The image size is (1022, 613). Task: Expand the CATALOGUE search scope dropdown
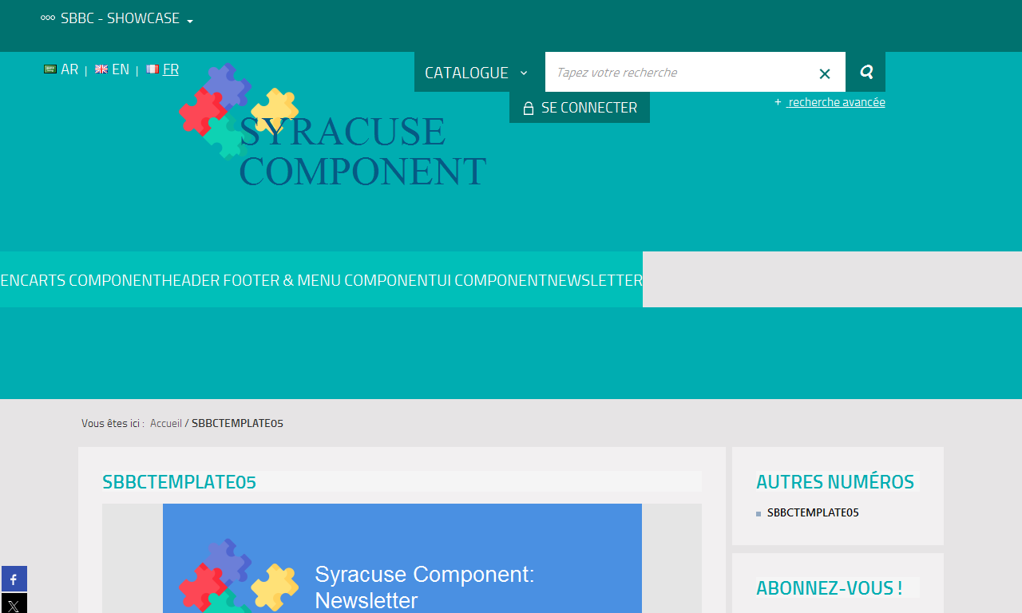[477, 73]
